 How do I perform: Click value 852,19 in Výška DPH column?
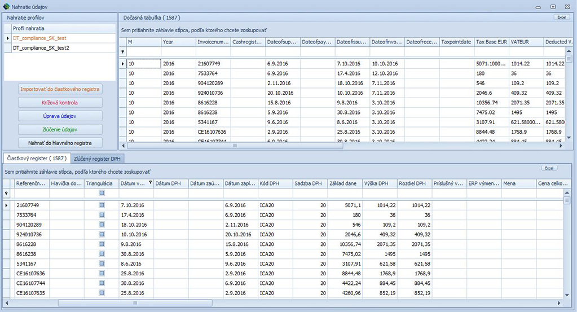380,293
